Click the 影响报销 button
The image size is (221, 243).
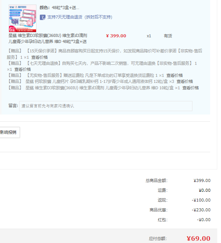click(10, 132)
